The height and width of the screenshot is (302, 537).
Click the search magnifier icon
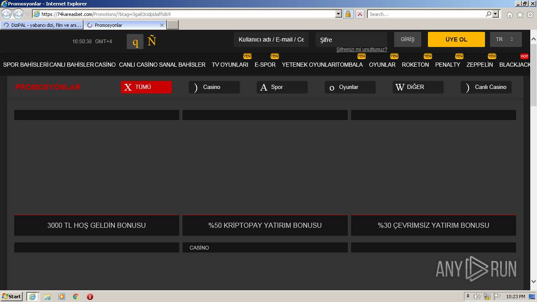click(x=488, y=14)
